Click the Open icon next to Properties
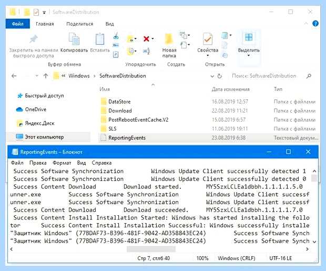 pyautogui.click(x=225, y=36)
